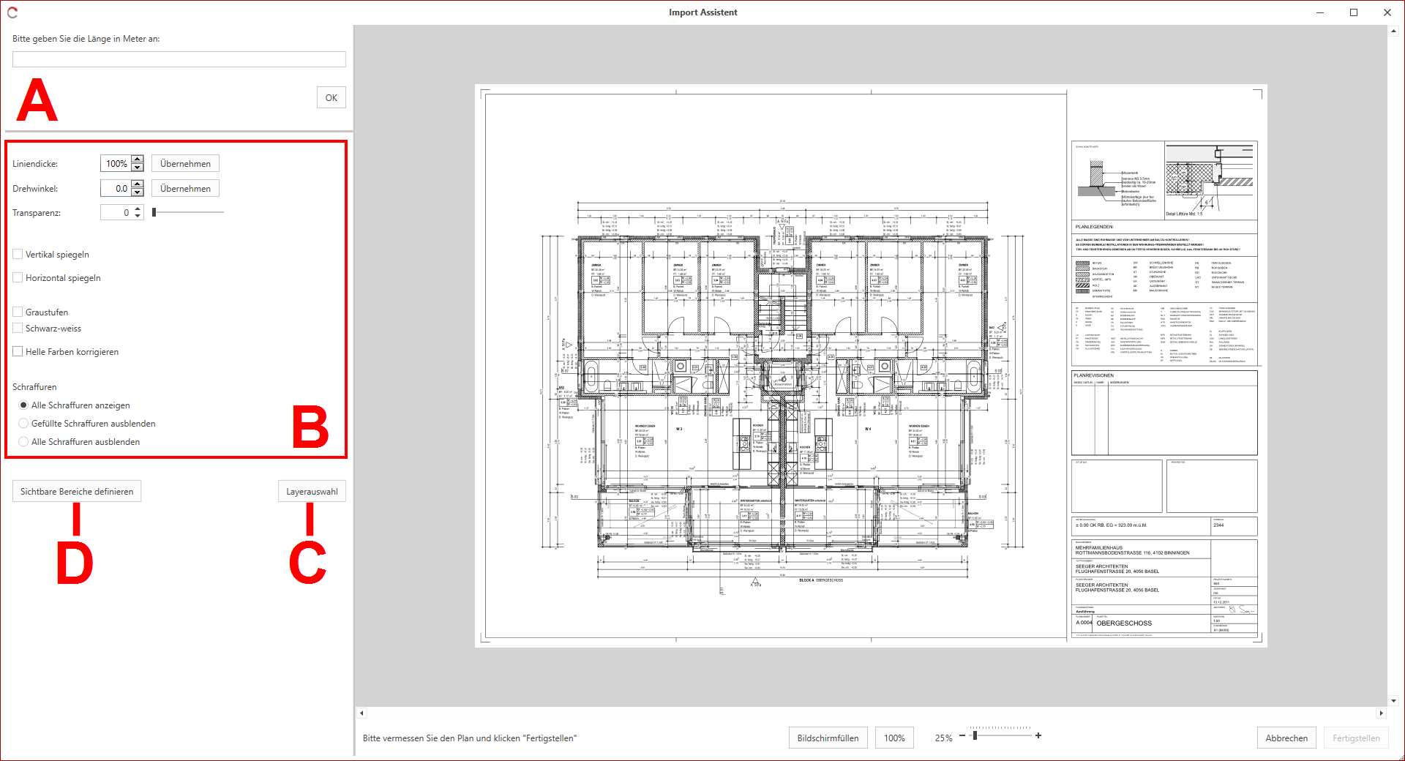Enable Vertikal spiegeln checkbox

[18, 254]
